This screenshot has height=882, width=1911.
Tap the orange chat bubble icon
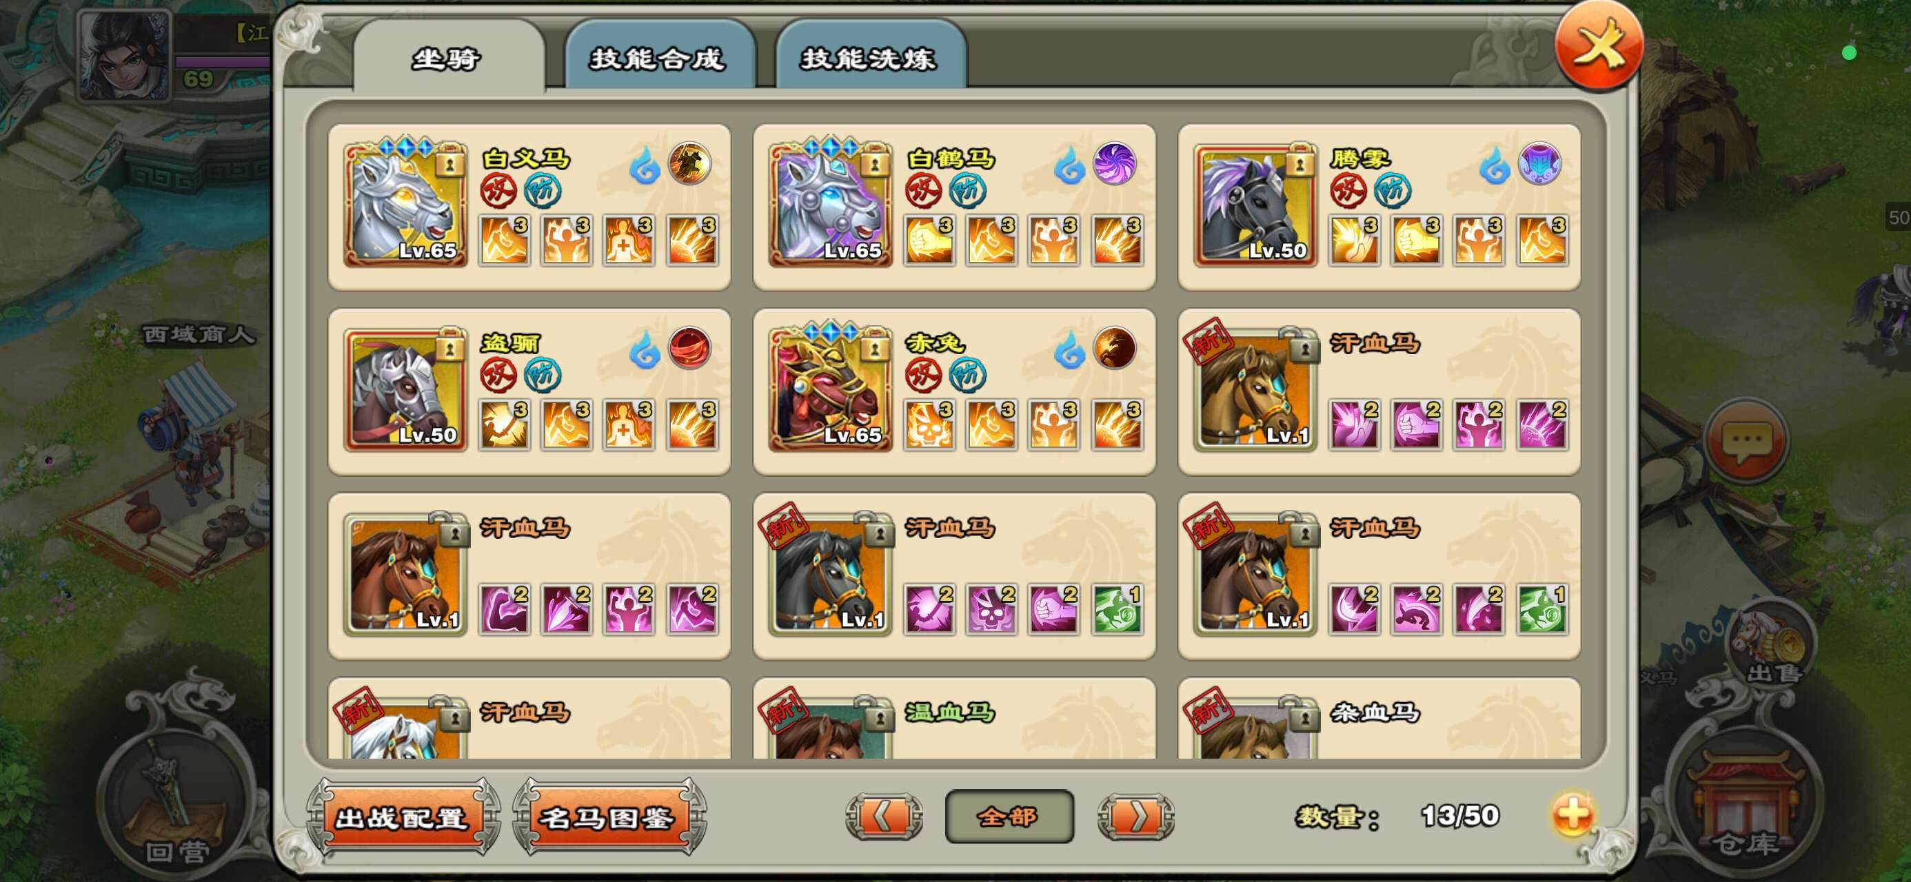(x=1746, y=440)
